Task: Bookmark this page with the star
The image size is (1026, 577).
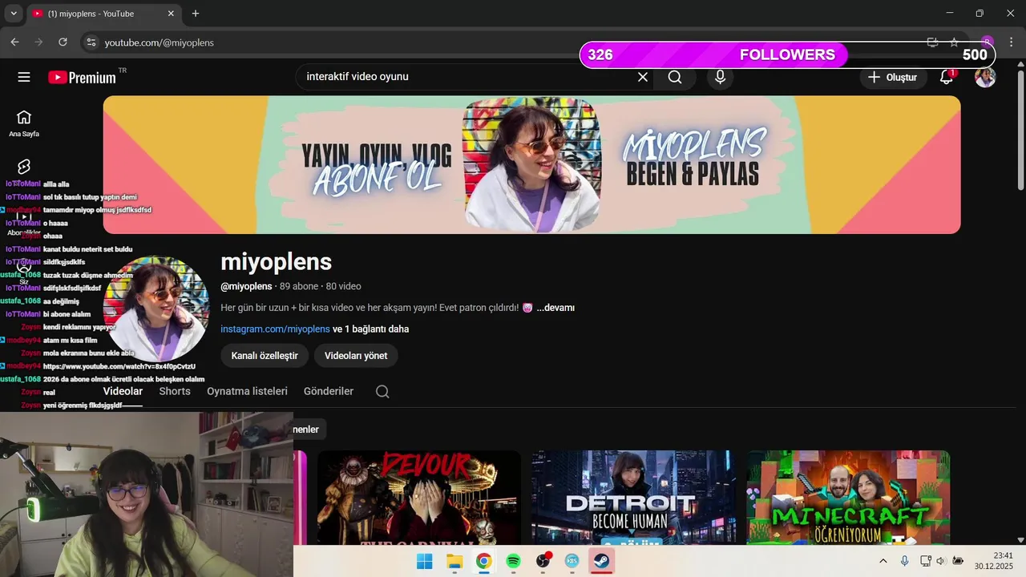Action: tap(954, 42)
